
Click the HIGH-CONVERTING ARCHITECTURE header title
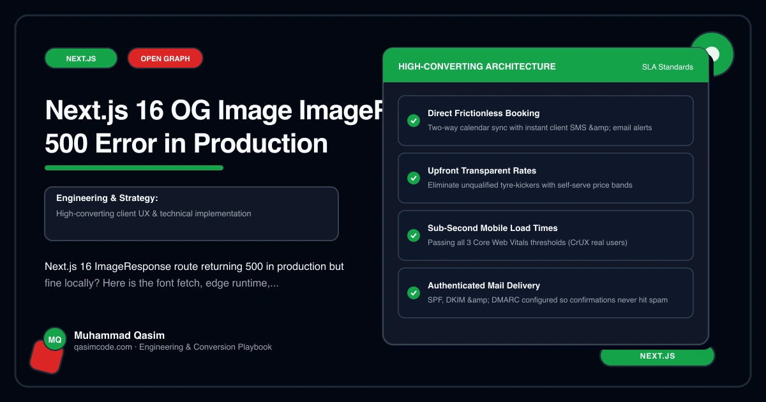click(x=477, y=66)
